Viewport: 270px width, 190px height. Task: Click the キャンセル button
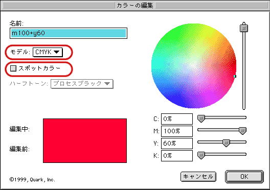coord(198,177)
